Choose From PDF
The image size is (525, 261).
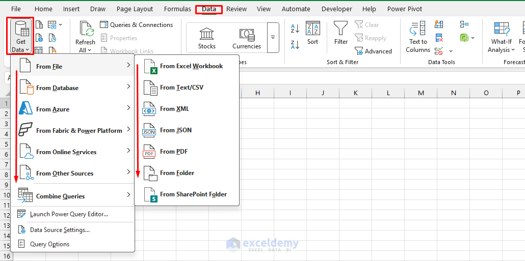[x=187, y=152]
